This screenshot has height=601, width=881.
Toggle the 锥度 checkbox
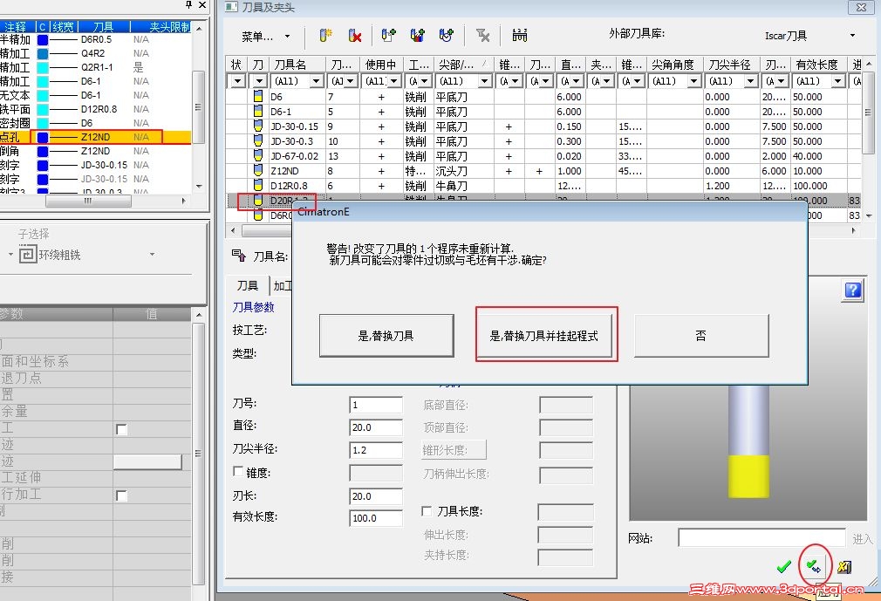[x=238, y=472]
